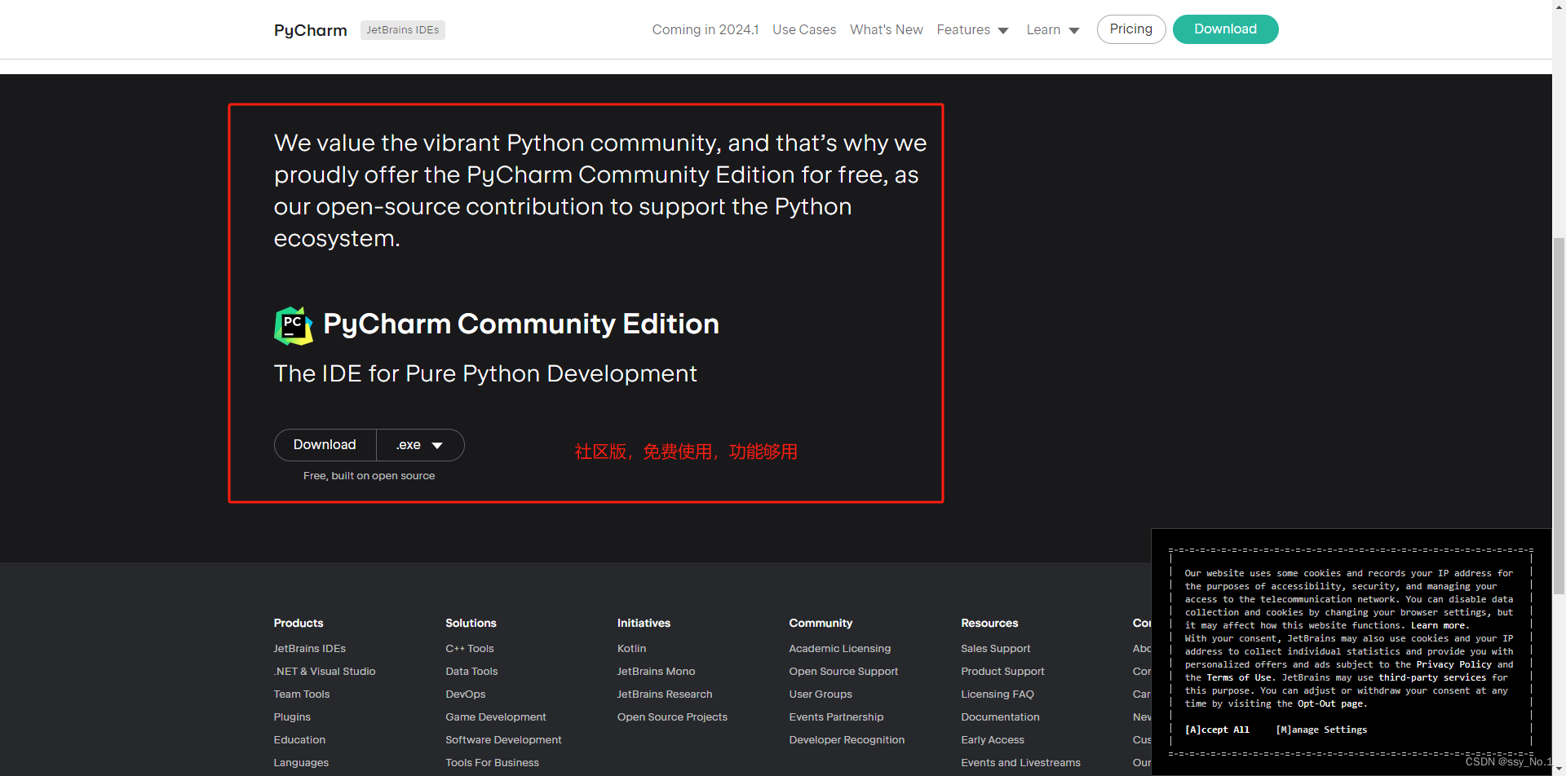Open Licensing FAQ footer link
The image size is (1566, 776).
(x=998, y=694)
